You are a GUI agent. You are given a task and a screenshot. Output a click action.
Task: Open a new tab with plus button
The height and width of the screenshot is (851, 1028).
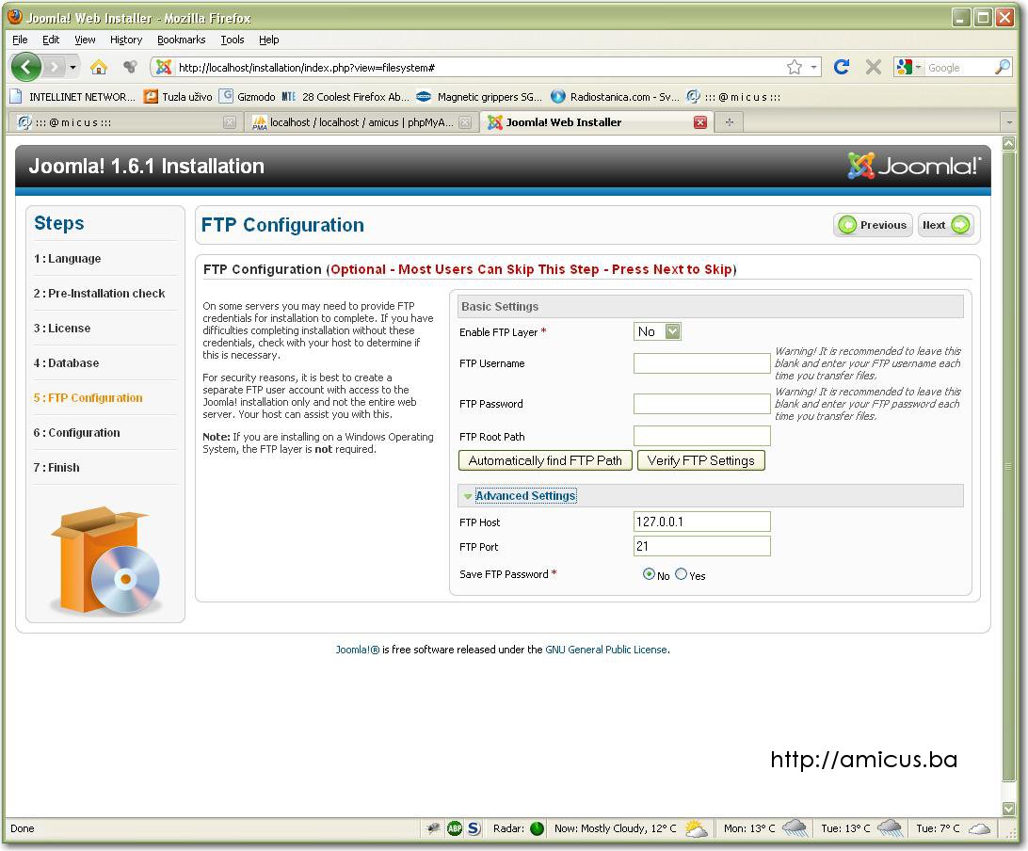(729, 122)
